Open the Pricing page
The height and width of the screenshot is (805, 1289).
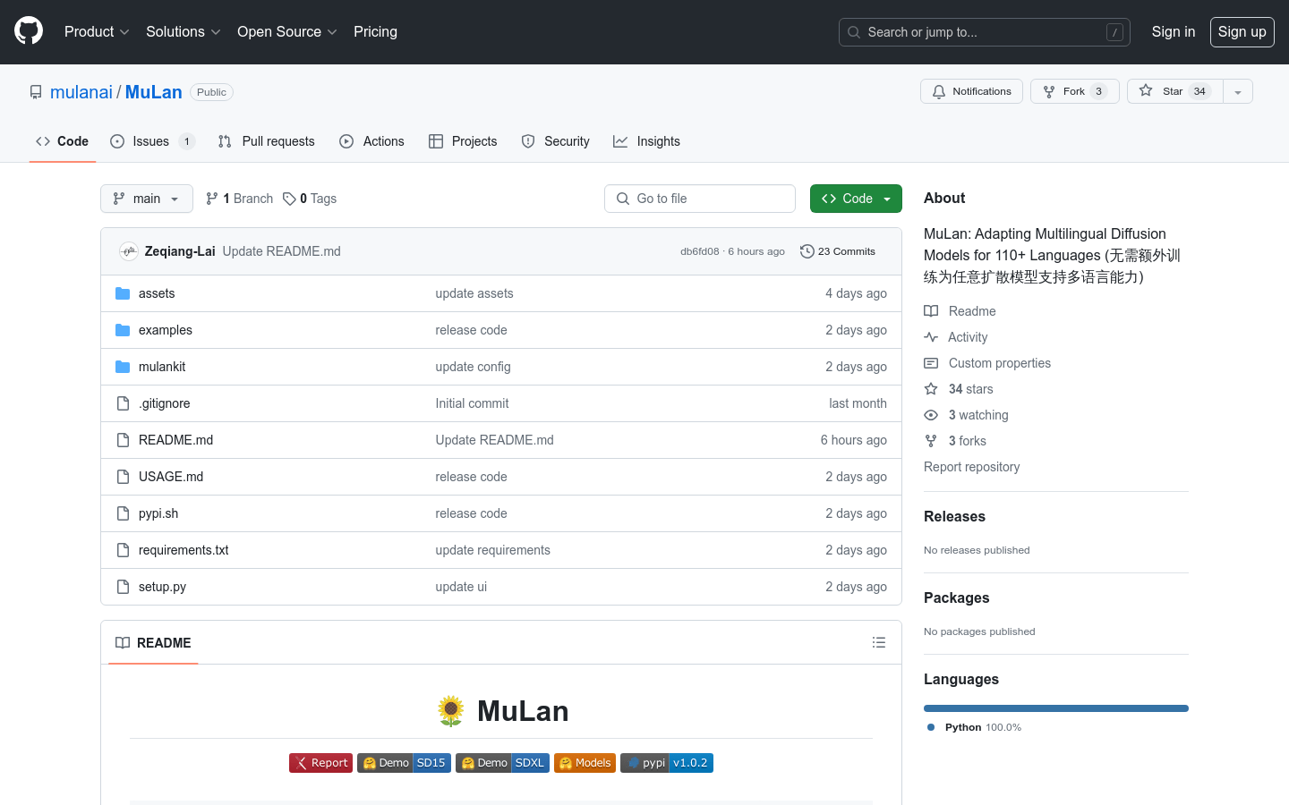[x=375, y=31]
